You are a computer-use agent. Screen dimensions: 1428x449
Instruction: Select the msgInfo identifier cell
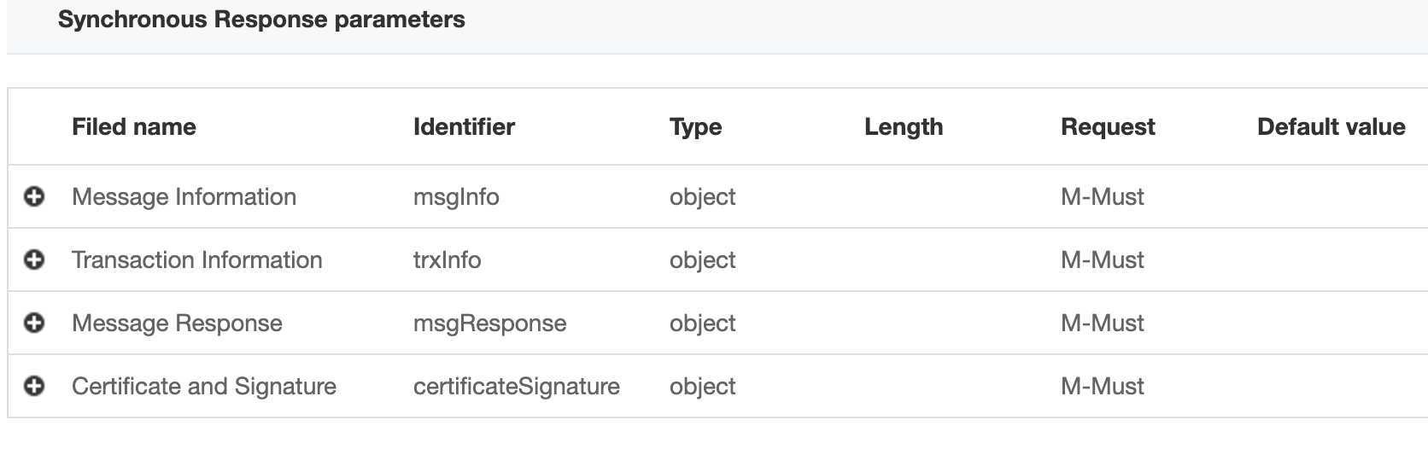456,197
